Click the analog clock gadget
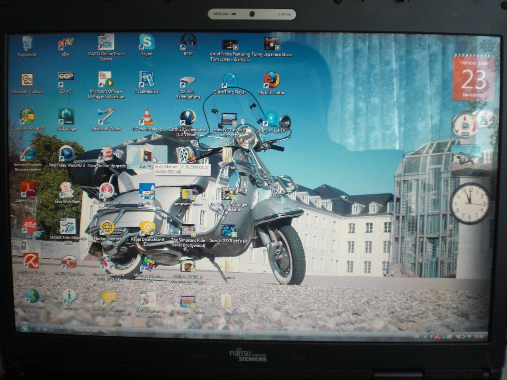This screenshot has height=380, width=507. tap(470, 203)
